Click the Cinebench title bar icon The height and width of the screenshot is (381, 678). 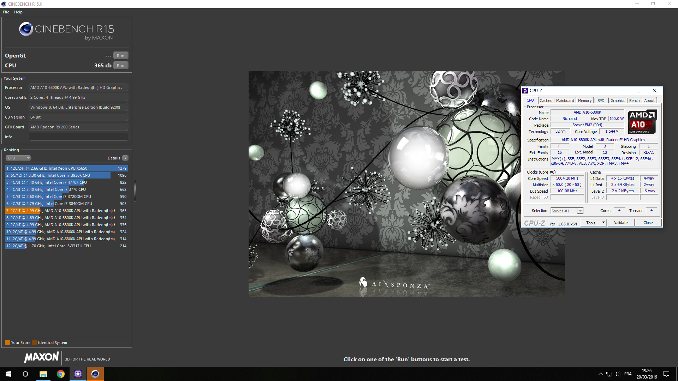click(x=4, y=4)
